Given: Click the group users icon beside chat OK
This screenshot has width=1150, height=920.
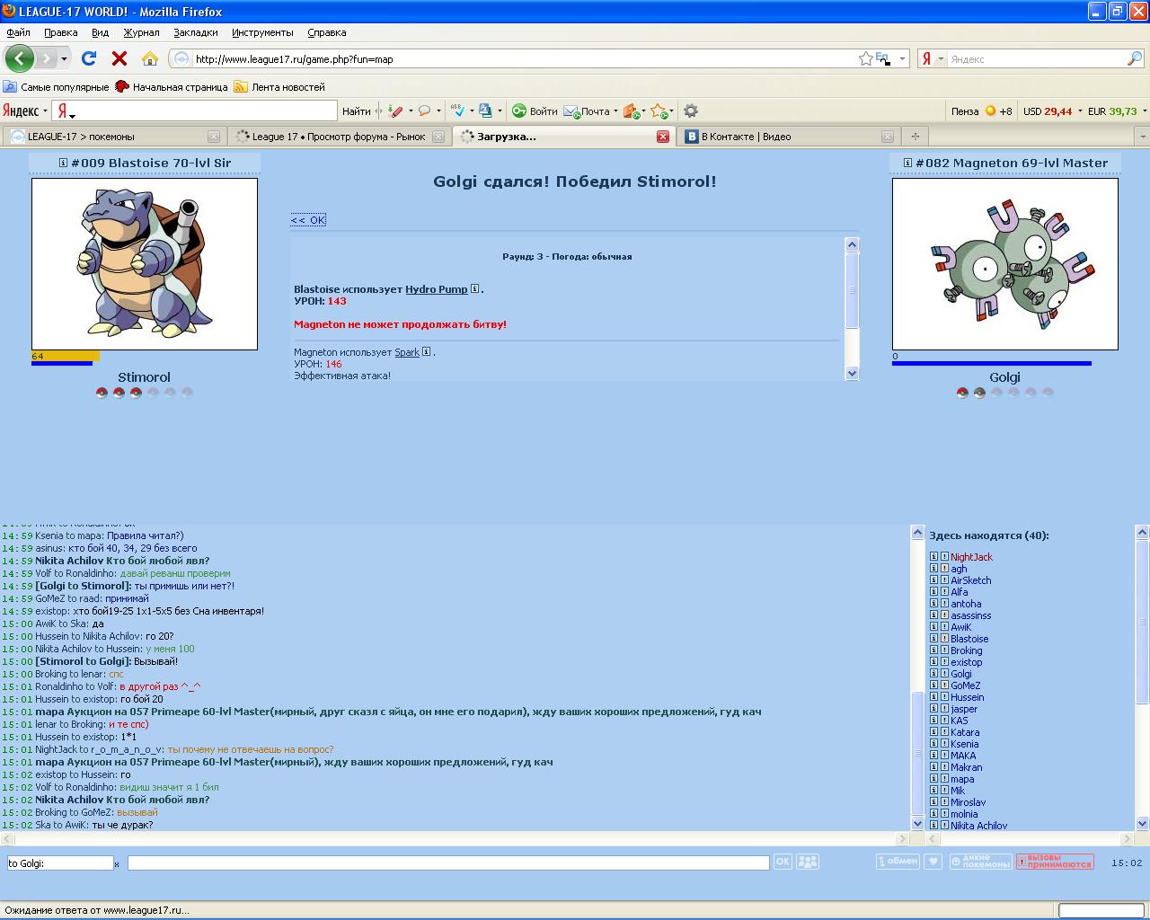Looking at the screenshot, I should click(808, 862).
